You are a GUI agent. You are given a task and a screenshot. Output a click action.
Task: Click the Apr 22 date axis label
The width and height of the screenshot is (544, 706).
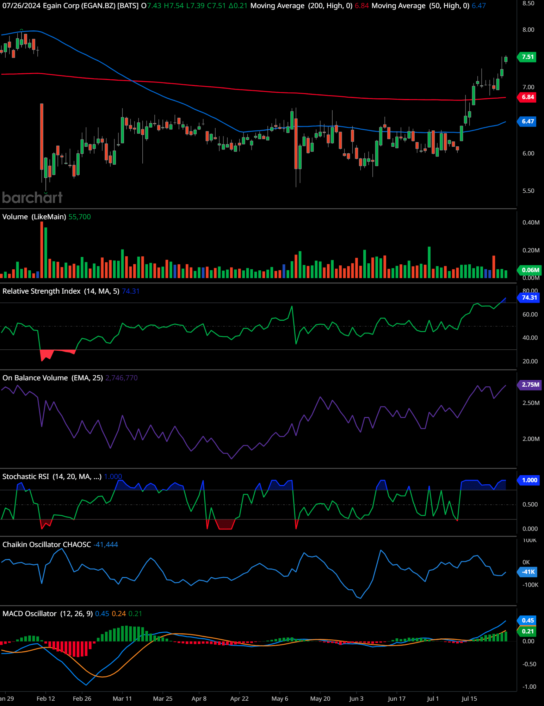tap(240, 699)
